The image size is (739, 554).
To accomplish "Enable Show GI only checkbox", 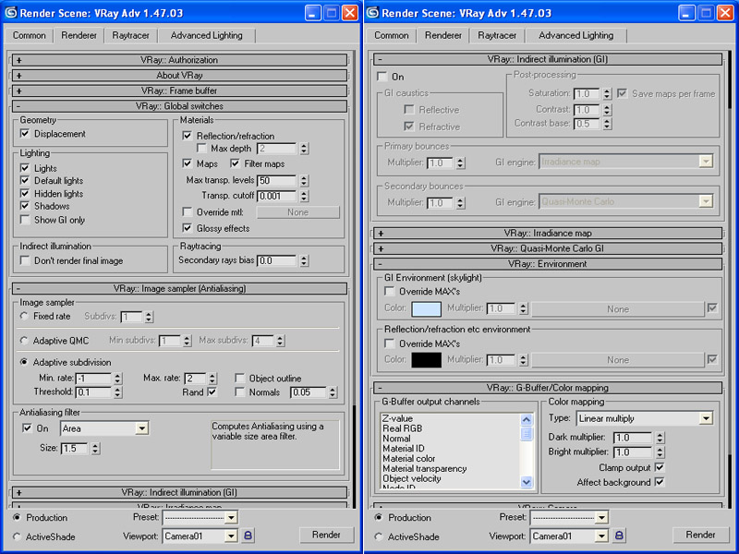I will click(25, 220).
